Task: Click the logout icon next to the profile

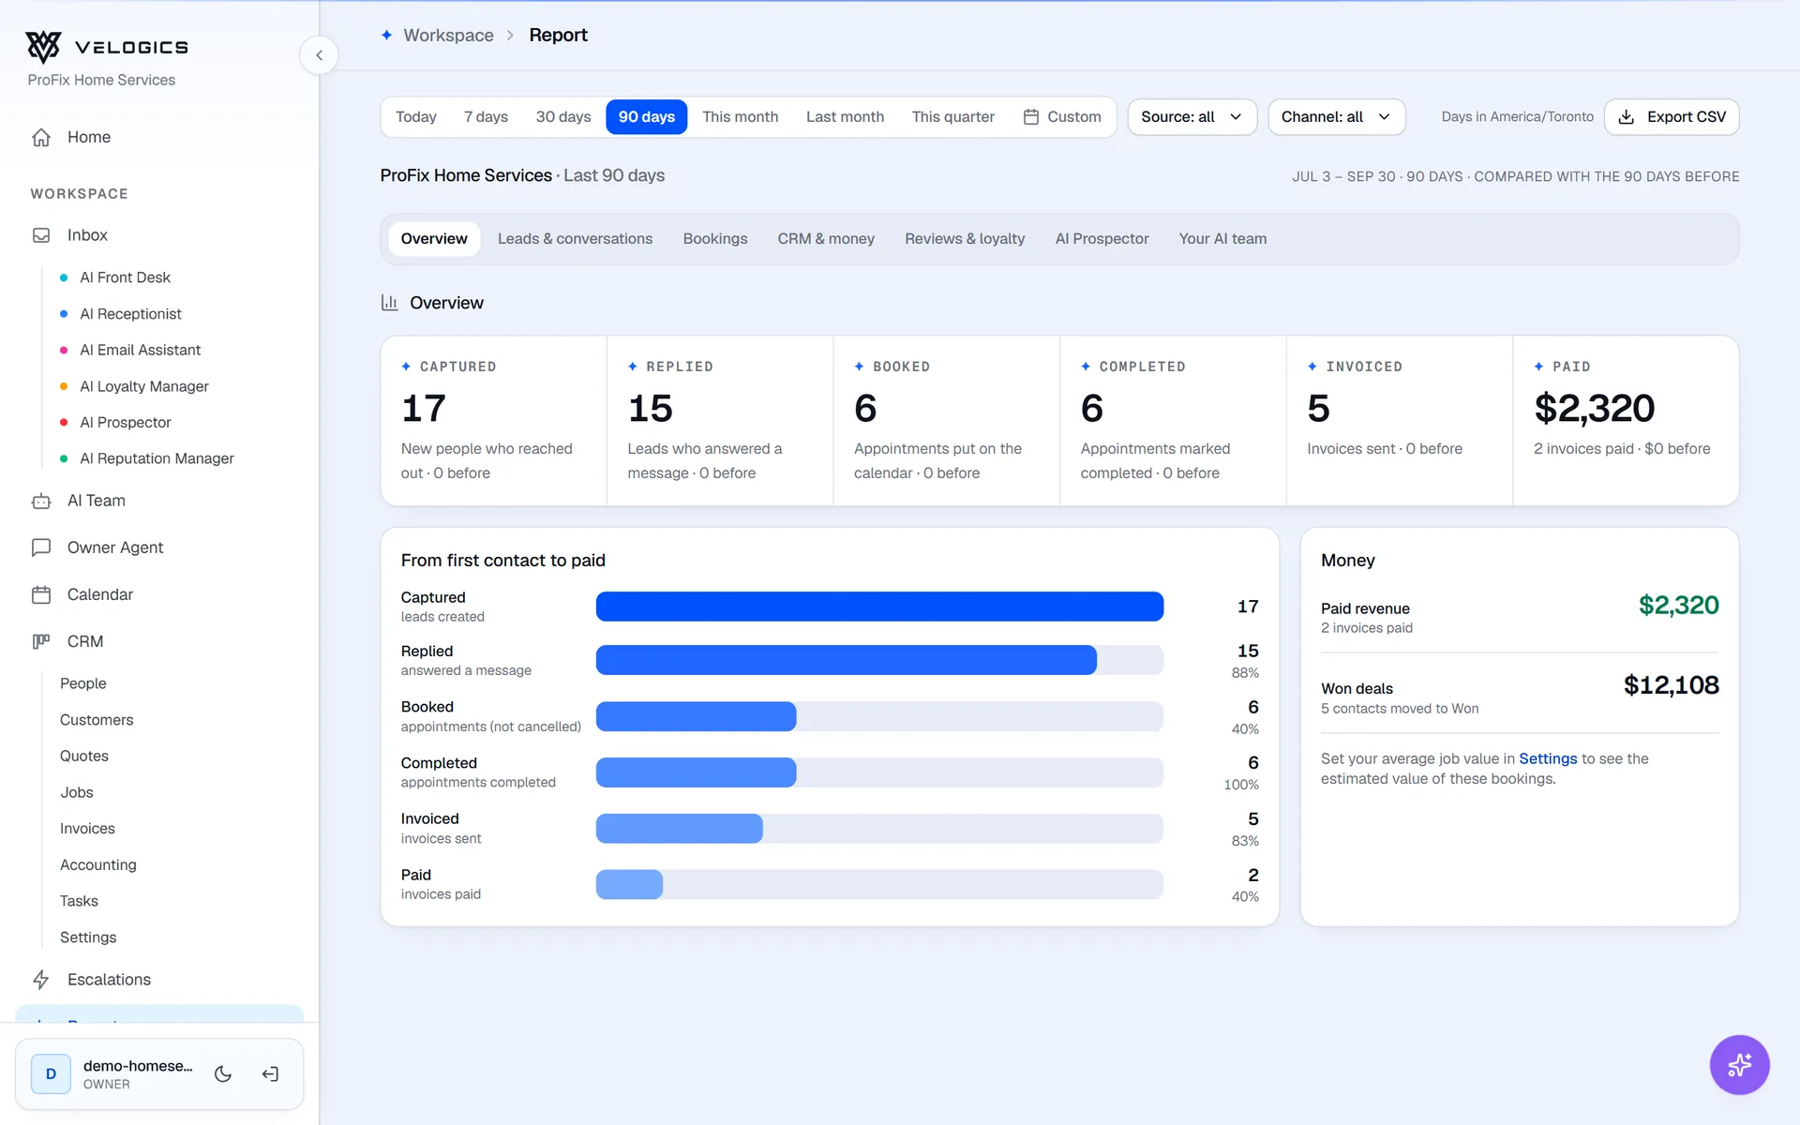Action: click(270, 1074)
